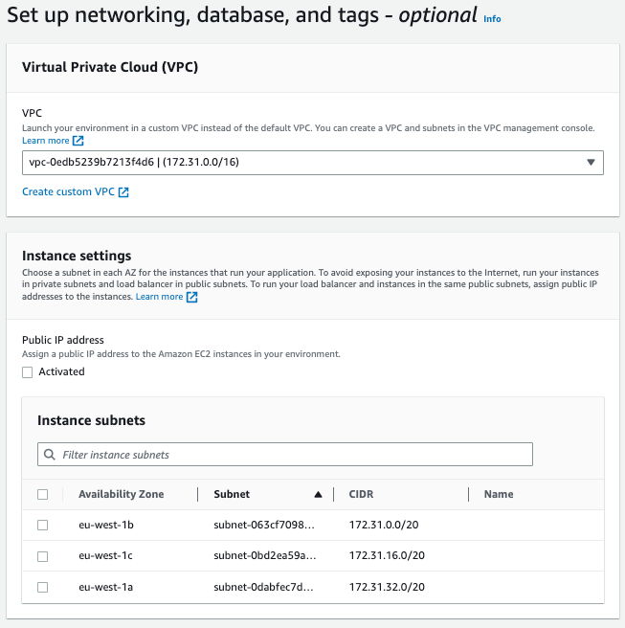Toggle the select-all subnets header checkbox
Viewport: 625px width, 628px height.
tap(42, 495)
